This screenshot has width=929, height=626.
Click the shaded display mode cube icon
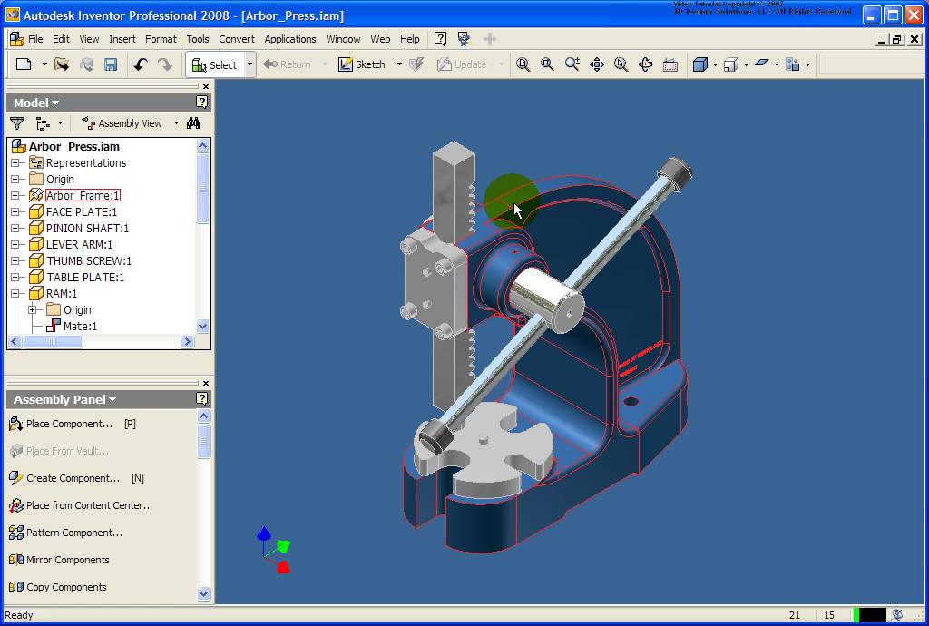pos(700,64)
